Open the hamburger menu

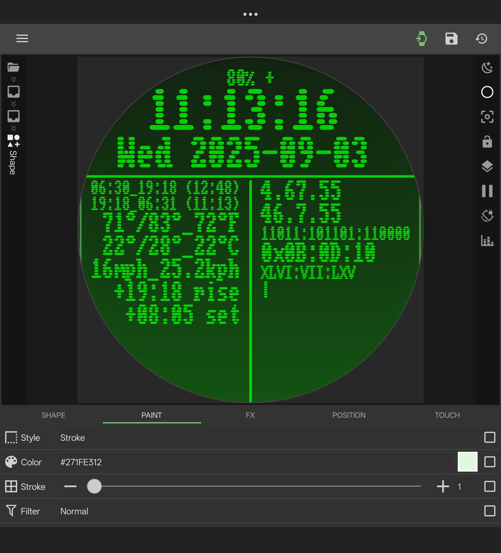coord(22,38)
